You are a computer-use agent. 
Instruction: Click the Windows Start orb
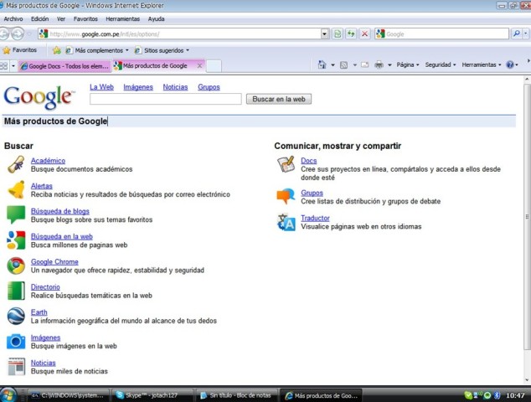click(8, 395)
